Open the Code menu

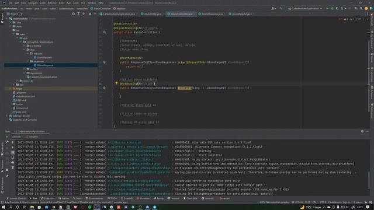[43, 3]
